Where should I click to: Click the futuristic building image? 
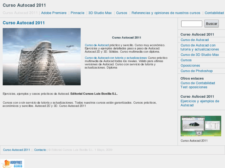click(42, 57)
